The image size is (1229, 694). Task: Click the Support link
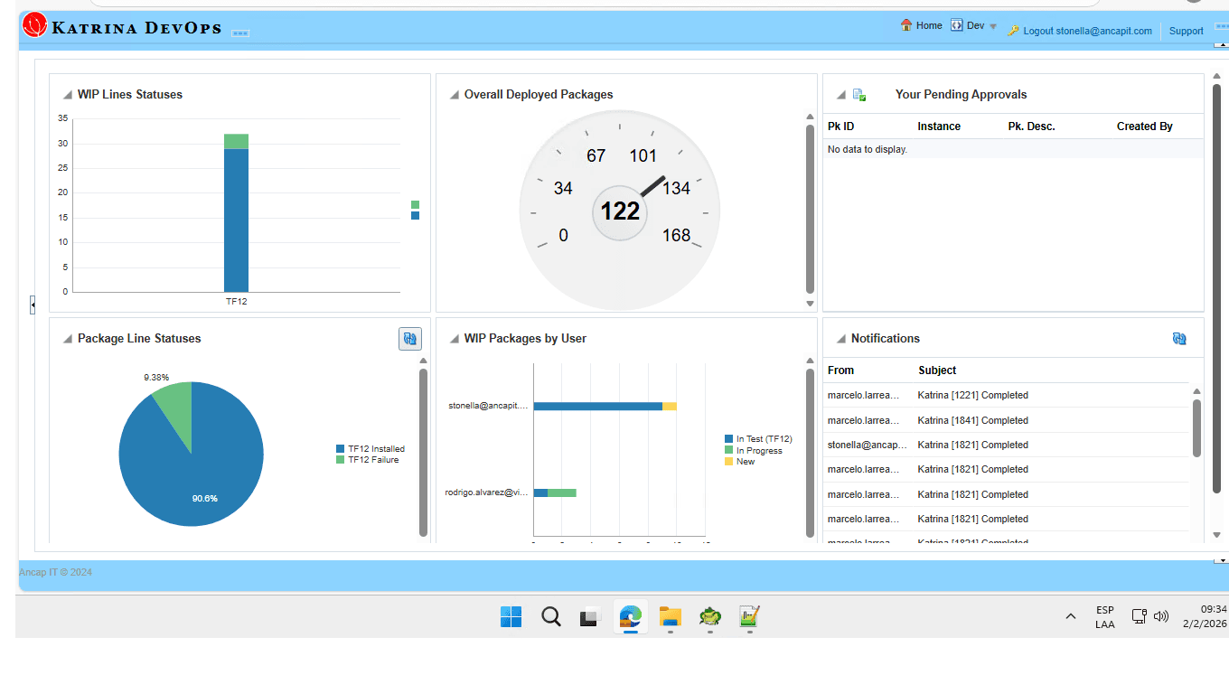tap(1186, 31)
